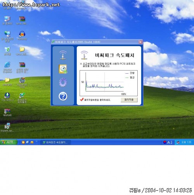Select the speed gauge patch icon in sidebar

tap(63, 69)
